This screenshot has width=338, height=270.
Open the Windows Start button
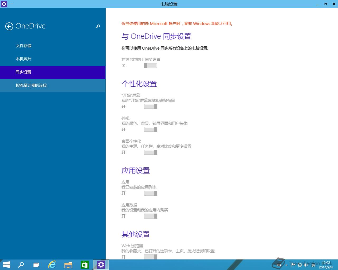[7, 265]
